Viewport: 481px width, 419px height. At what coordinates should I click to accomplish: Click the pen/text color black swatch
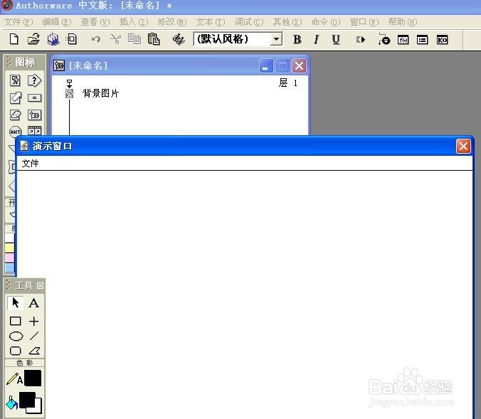[33, 378]
